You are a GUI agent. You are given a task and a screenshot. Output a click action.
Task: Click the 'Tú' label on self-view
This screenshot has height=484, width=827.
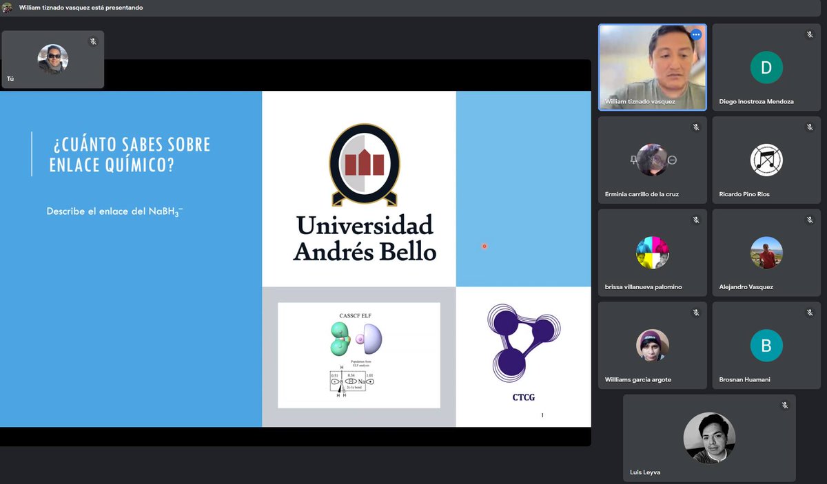(10, 79)
